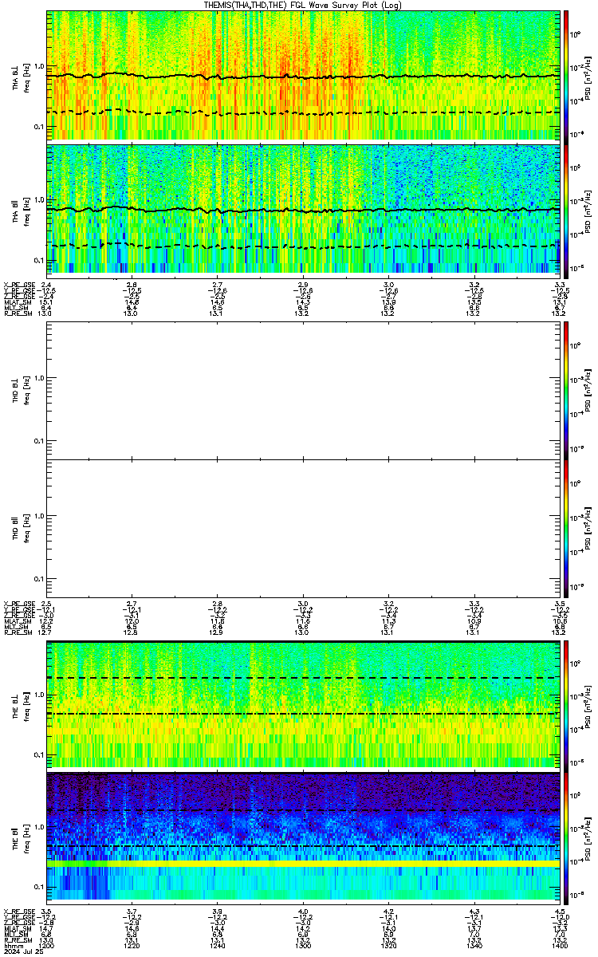Click the '1400' time tick label

(x=558, y=946)
